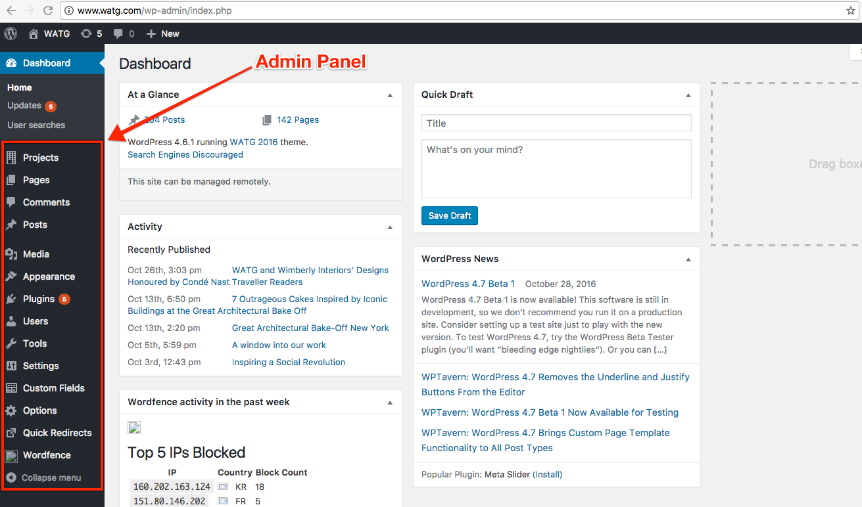The width and height of the screenshot is (862, 507).
Task: Click the Appearance paintbrush icon
Action: pyautogui.click(x=11, y=276)
